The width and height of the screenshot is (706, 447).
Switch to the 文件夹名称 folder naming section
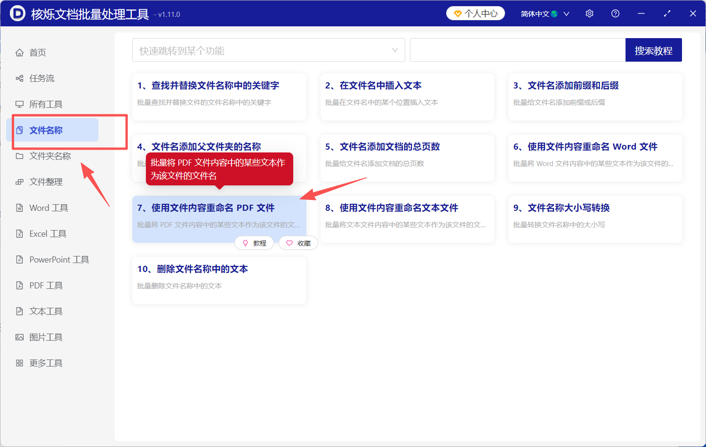coord(45,156)
